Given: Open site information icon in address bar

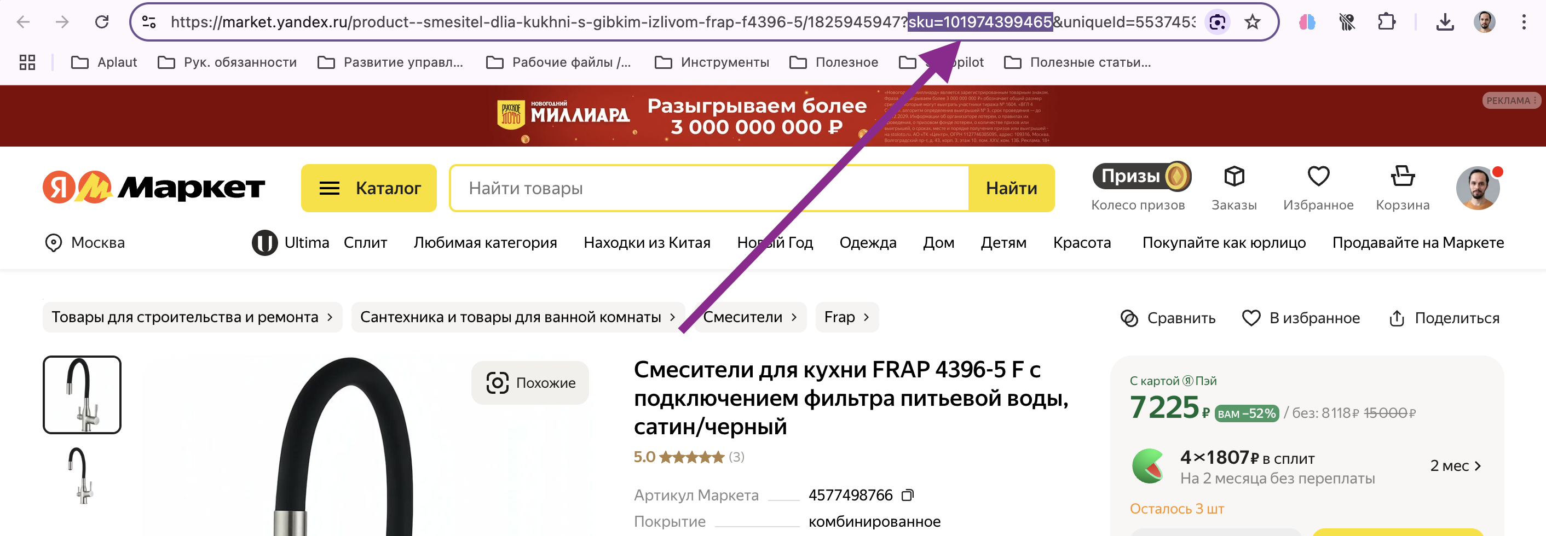Looking at the screenshot, I should [149, 22].
